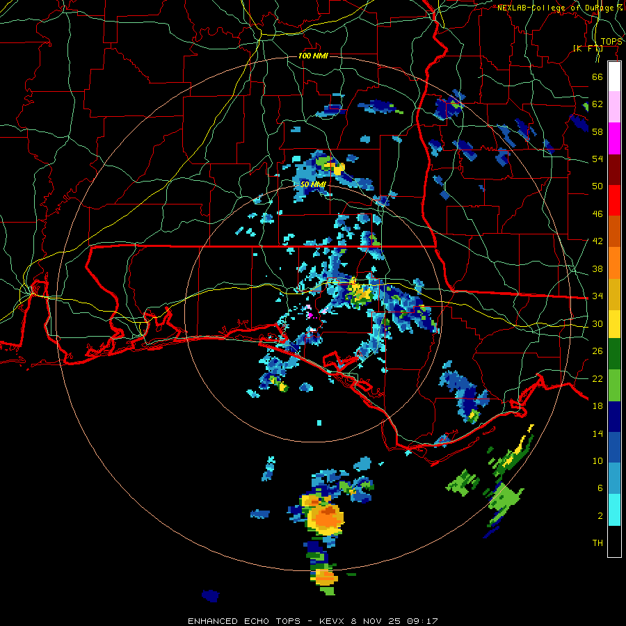Click the "18" scale label
The image size is (626, 626).
click(597, 406)
